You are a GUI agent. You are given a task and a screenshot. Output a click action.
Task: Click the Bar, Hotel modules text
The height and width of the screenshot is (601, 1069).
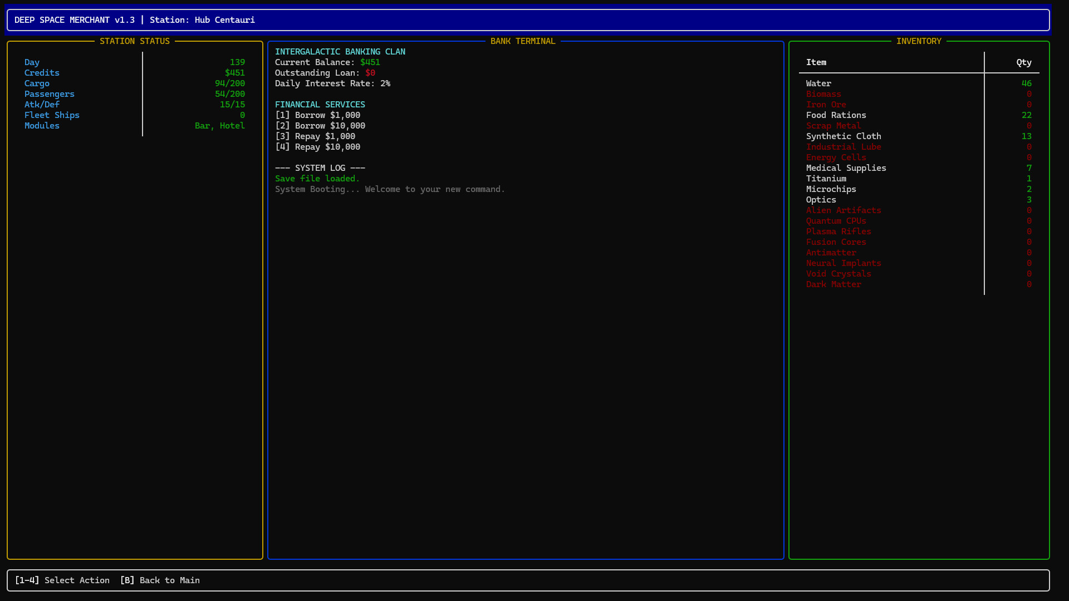click(x=220, y=126)
